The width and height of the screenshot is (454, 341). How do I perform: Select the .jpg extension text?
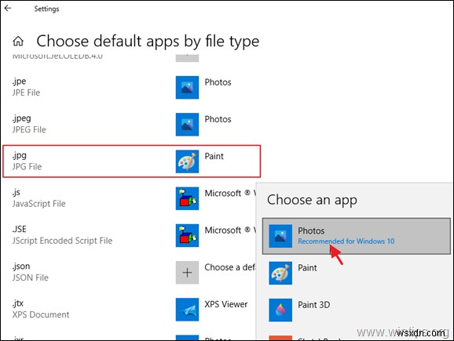pos(20,156)
